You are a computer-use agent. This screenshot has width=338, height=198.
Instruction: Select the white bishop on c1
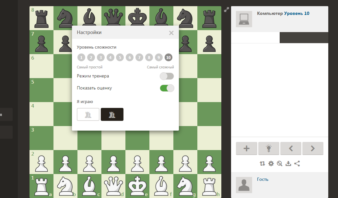[89, 186]
